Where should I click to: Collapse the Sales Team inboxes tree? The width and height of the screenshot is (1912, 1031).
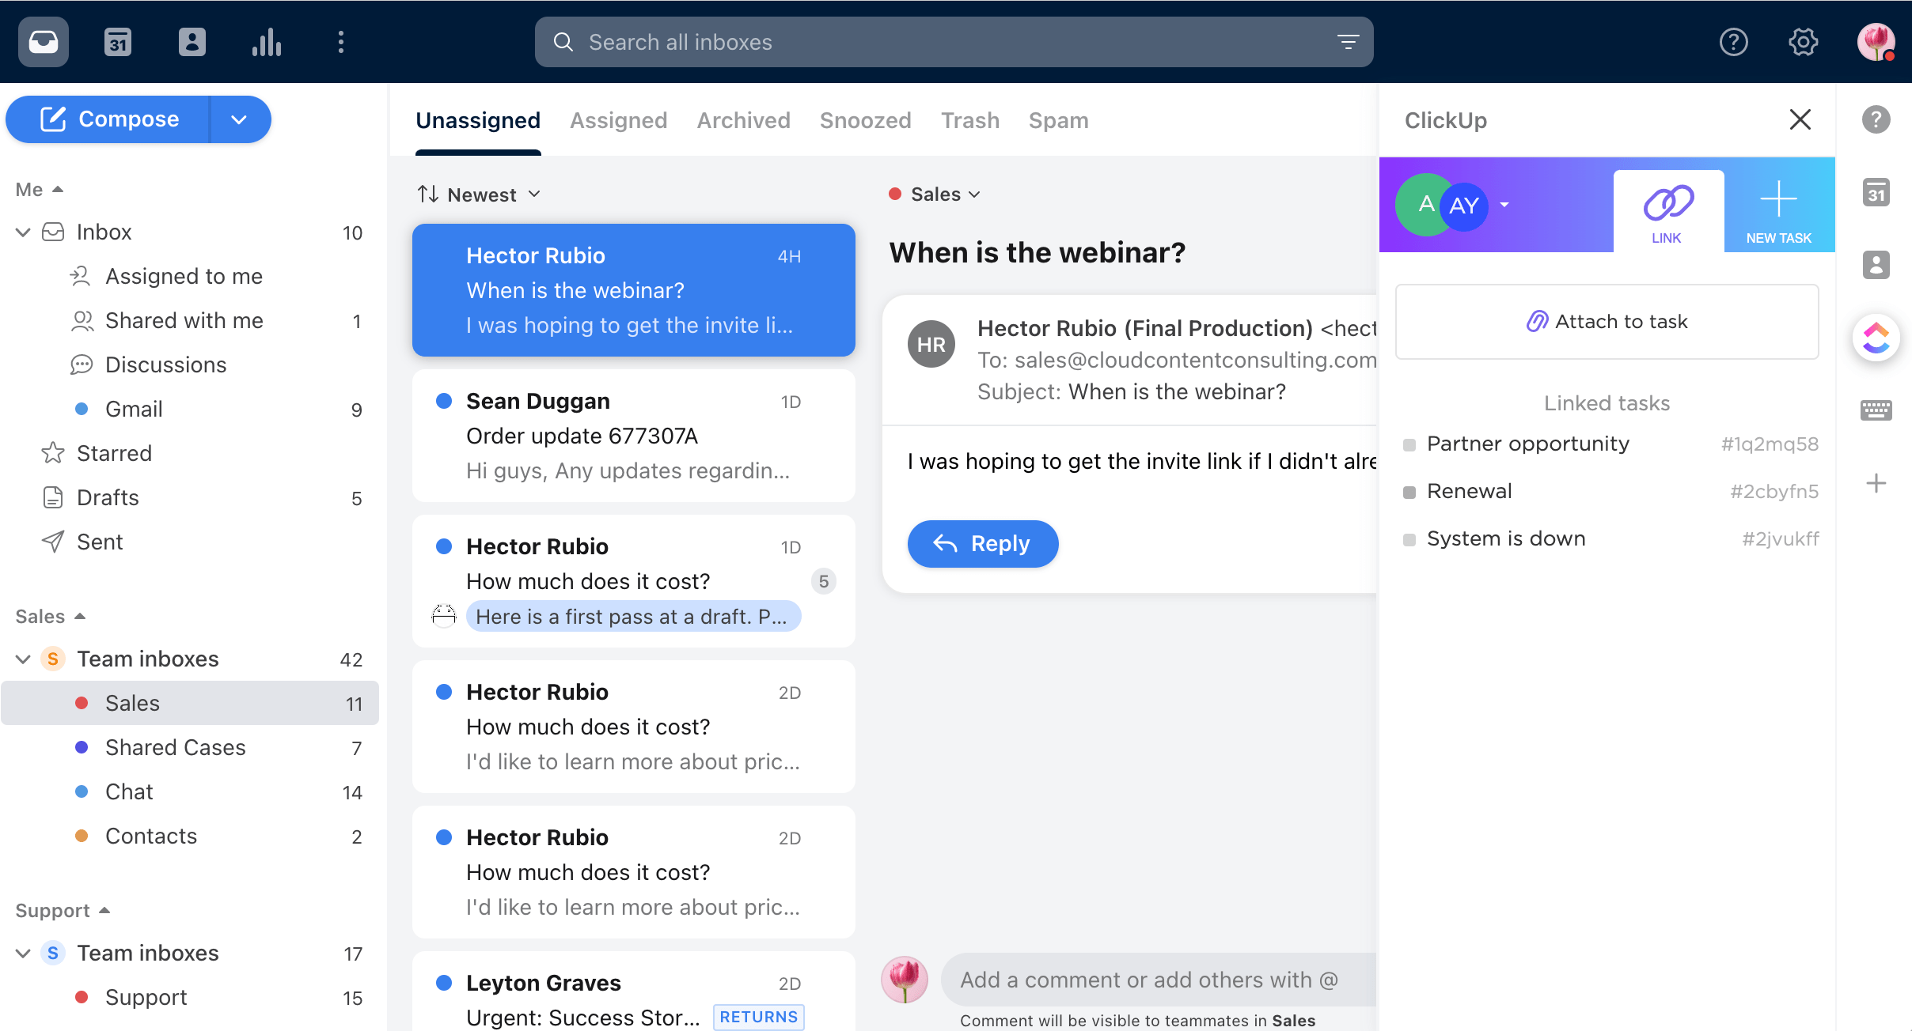(x=23, y=659)
